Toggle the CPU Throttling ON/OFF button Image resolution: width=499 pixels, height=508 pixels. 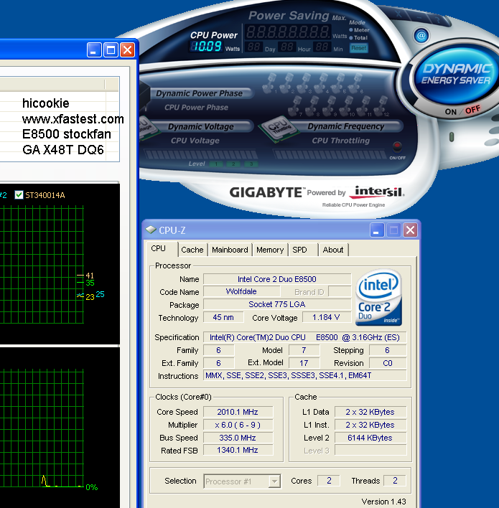pyautogui.click(x=397, y=145)
